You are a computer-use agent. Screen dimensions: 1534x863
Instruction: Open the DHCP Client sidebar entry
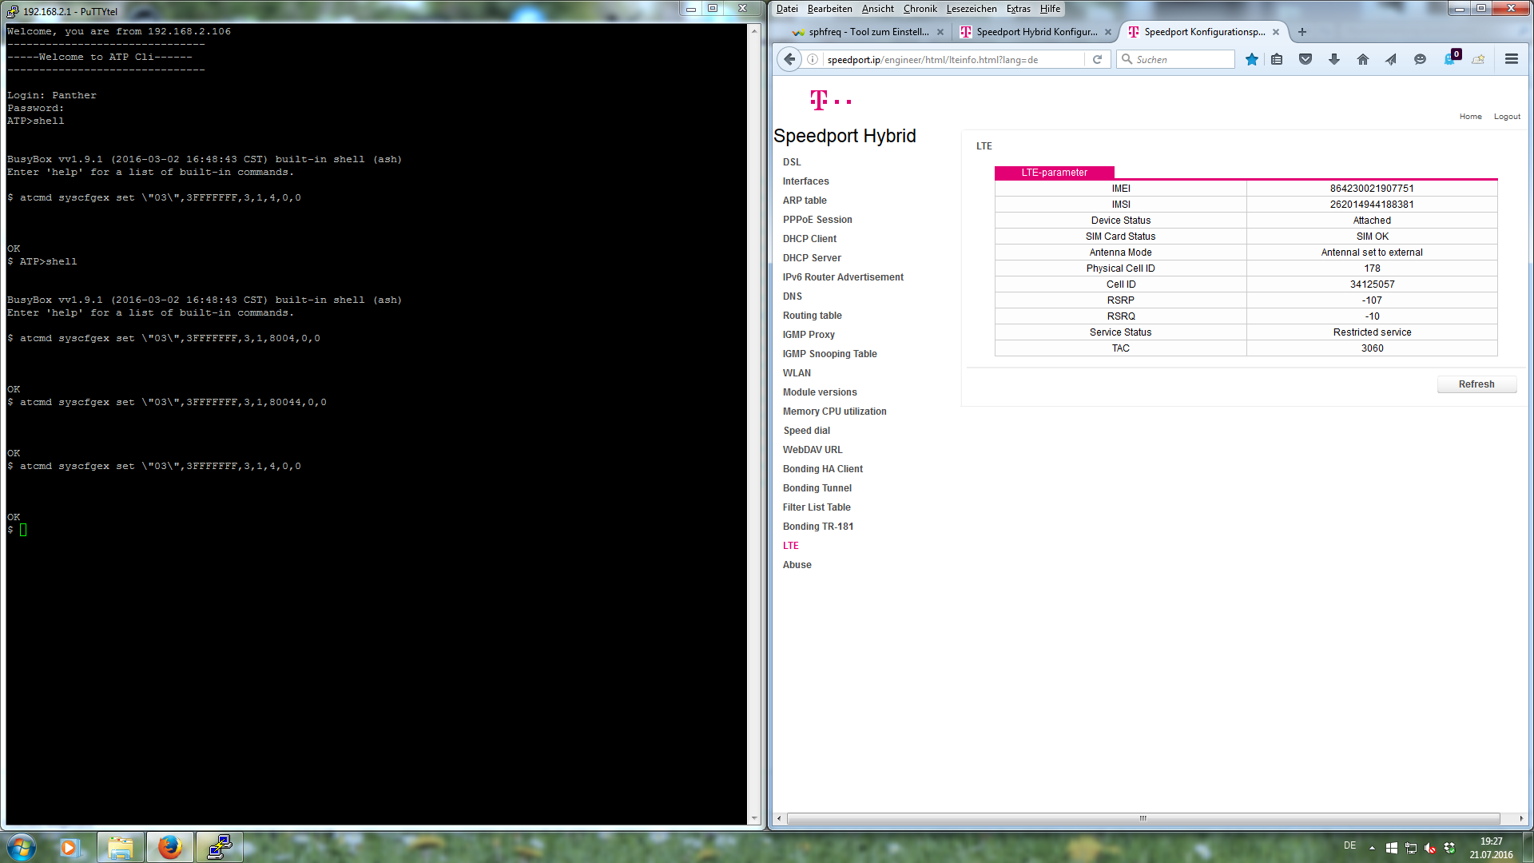coord(809,239)
